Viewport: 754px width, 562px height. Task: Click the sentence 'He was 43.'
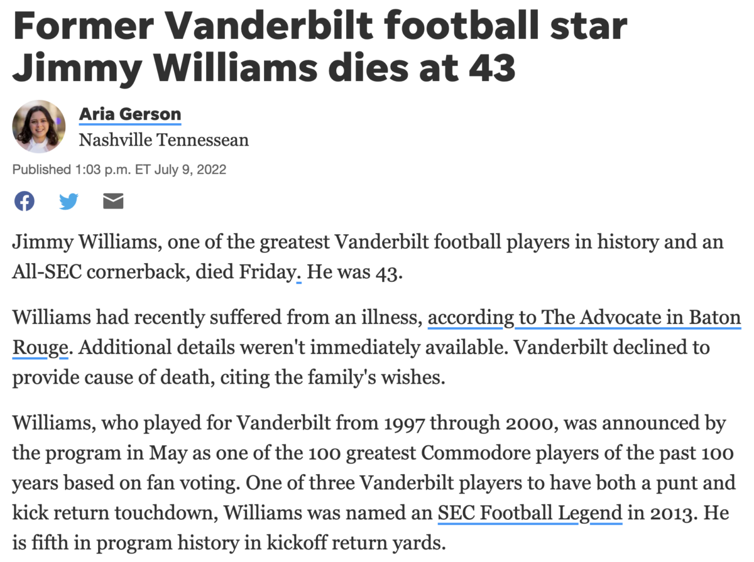click(x=353, y=275)
